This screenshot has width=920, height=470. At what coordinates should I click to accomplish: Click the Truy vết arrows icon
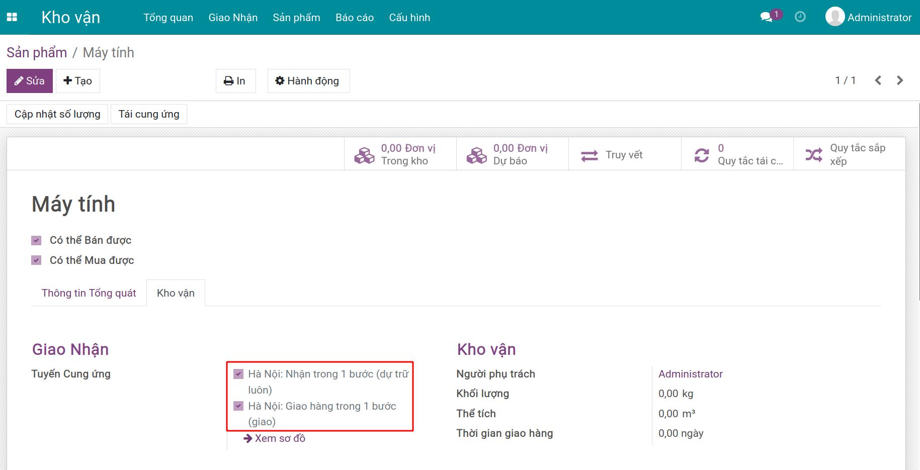pos(589,155)
